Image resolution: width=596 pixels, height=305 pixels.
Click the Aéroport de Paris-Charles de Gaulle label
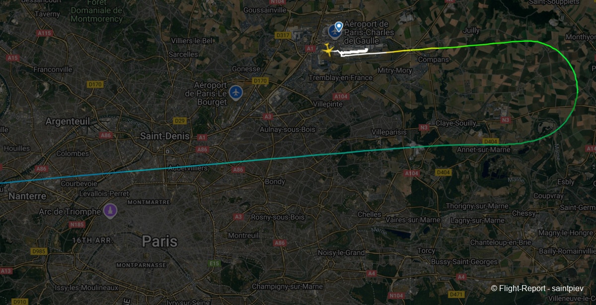[x=370, y=32]
